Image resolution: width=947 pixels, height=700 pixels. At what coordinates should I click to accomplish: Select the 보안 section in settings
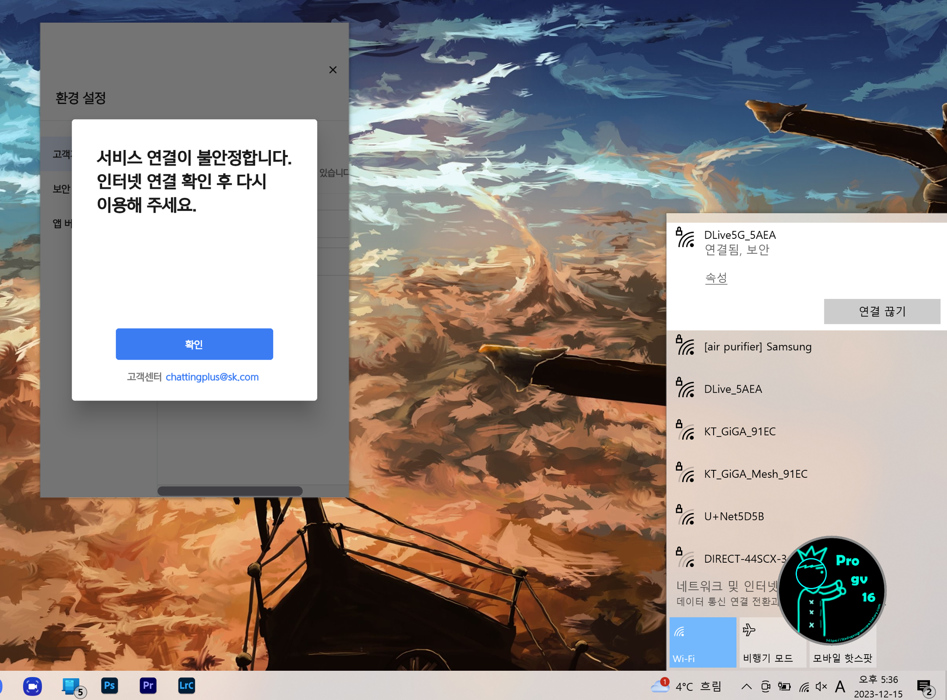pos(61,189)
